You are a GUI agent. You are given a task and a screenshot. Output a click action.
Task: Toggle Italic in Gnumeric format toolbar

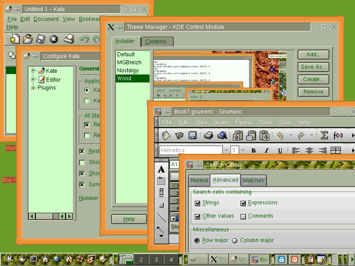(267, 150)
